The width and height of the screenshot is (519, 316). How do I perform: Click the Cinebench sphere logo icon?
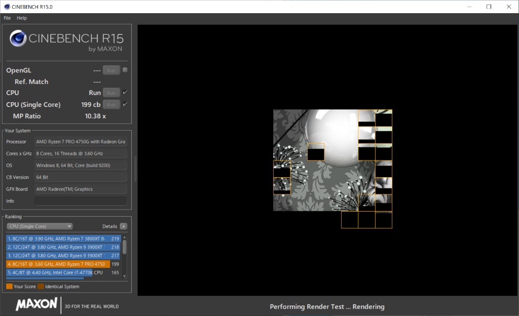coord(18,39)
